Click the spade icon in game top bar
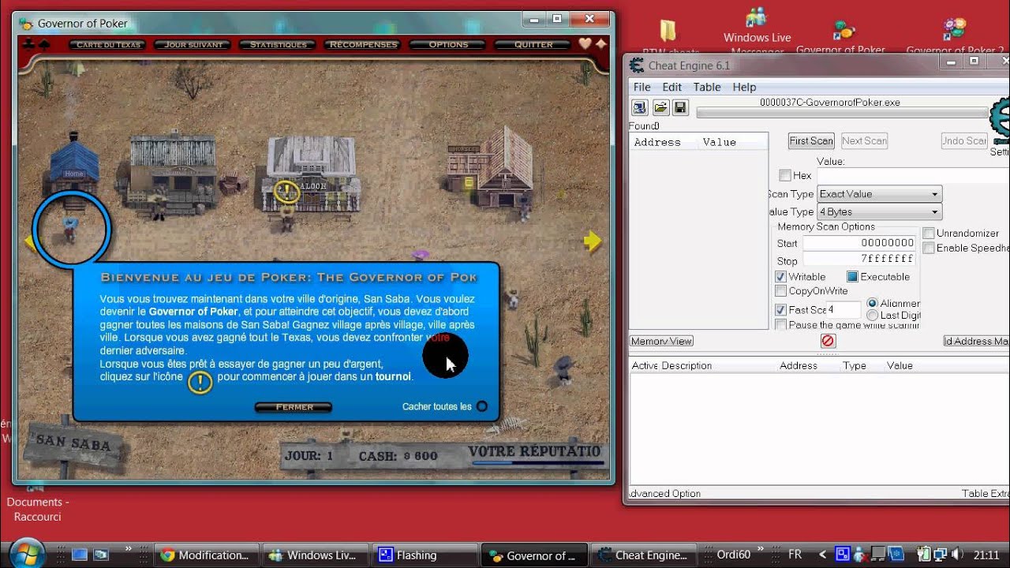This screenshot has width=1010, height=568. [x=43, y=45]
